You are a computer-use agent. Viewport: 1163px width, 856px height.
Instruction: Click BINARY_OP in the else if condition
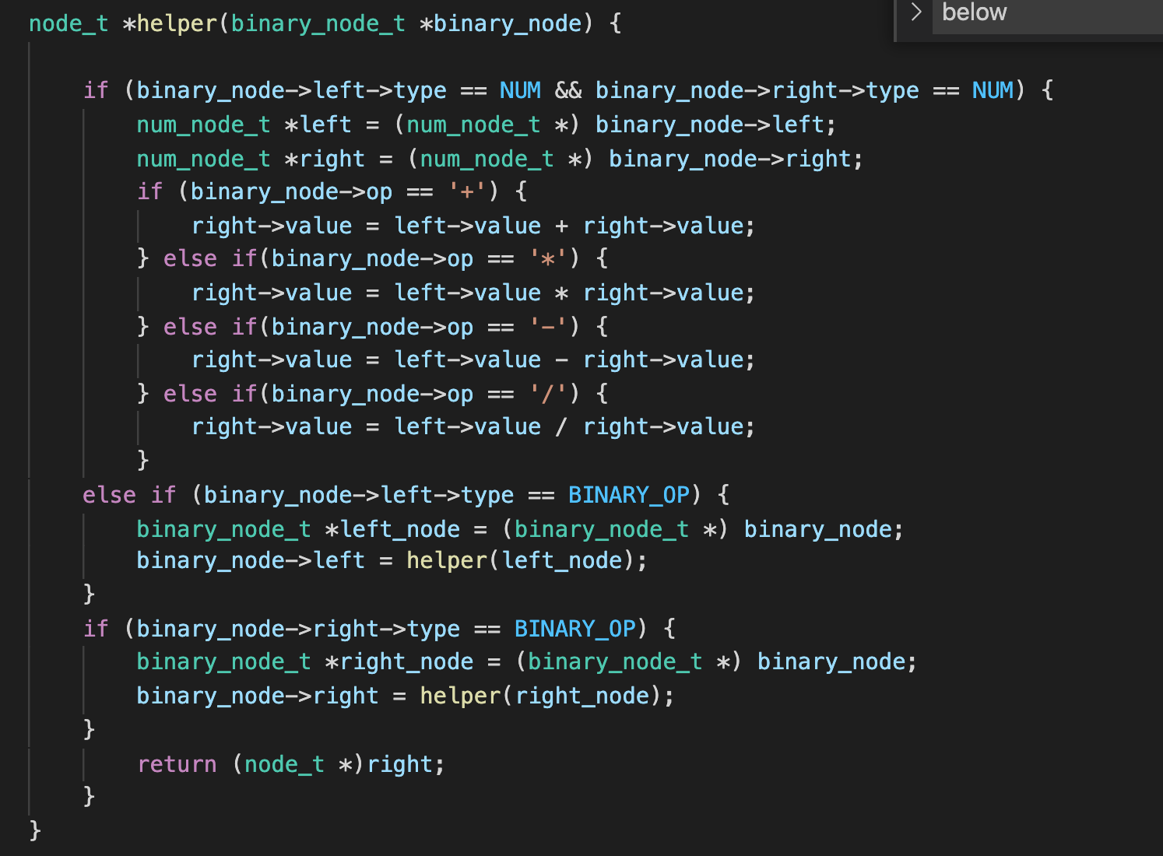point(628,495)
